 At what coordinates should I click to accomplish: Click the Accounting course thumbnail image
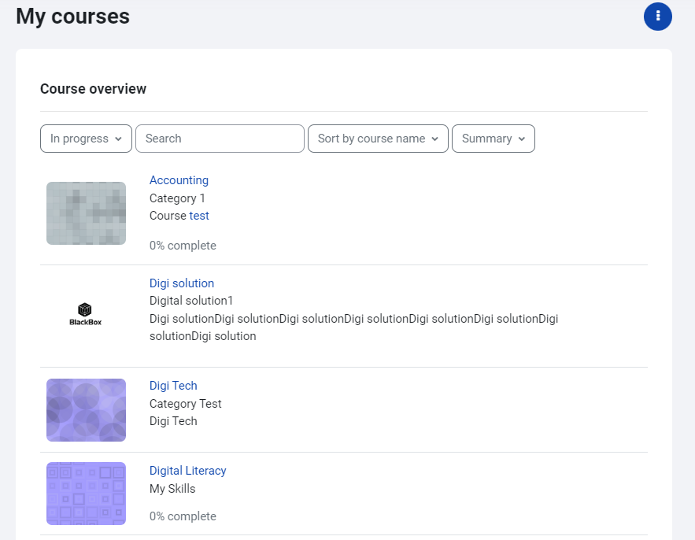[86, 213]
